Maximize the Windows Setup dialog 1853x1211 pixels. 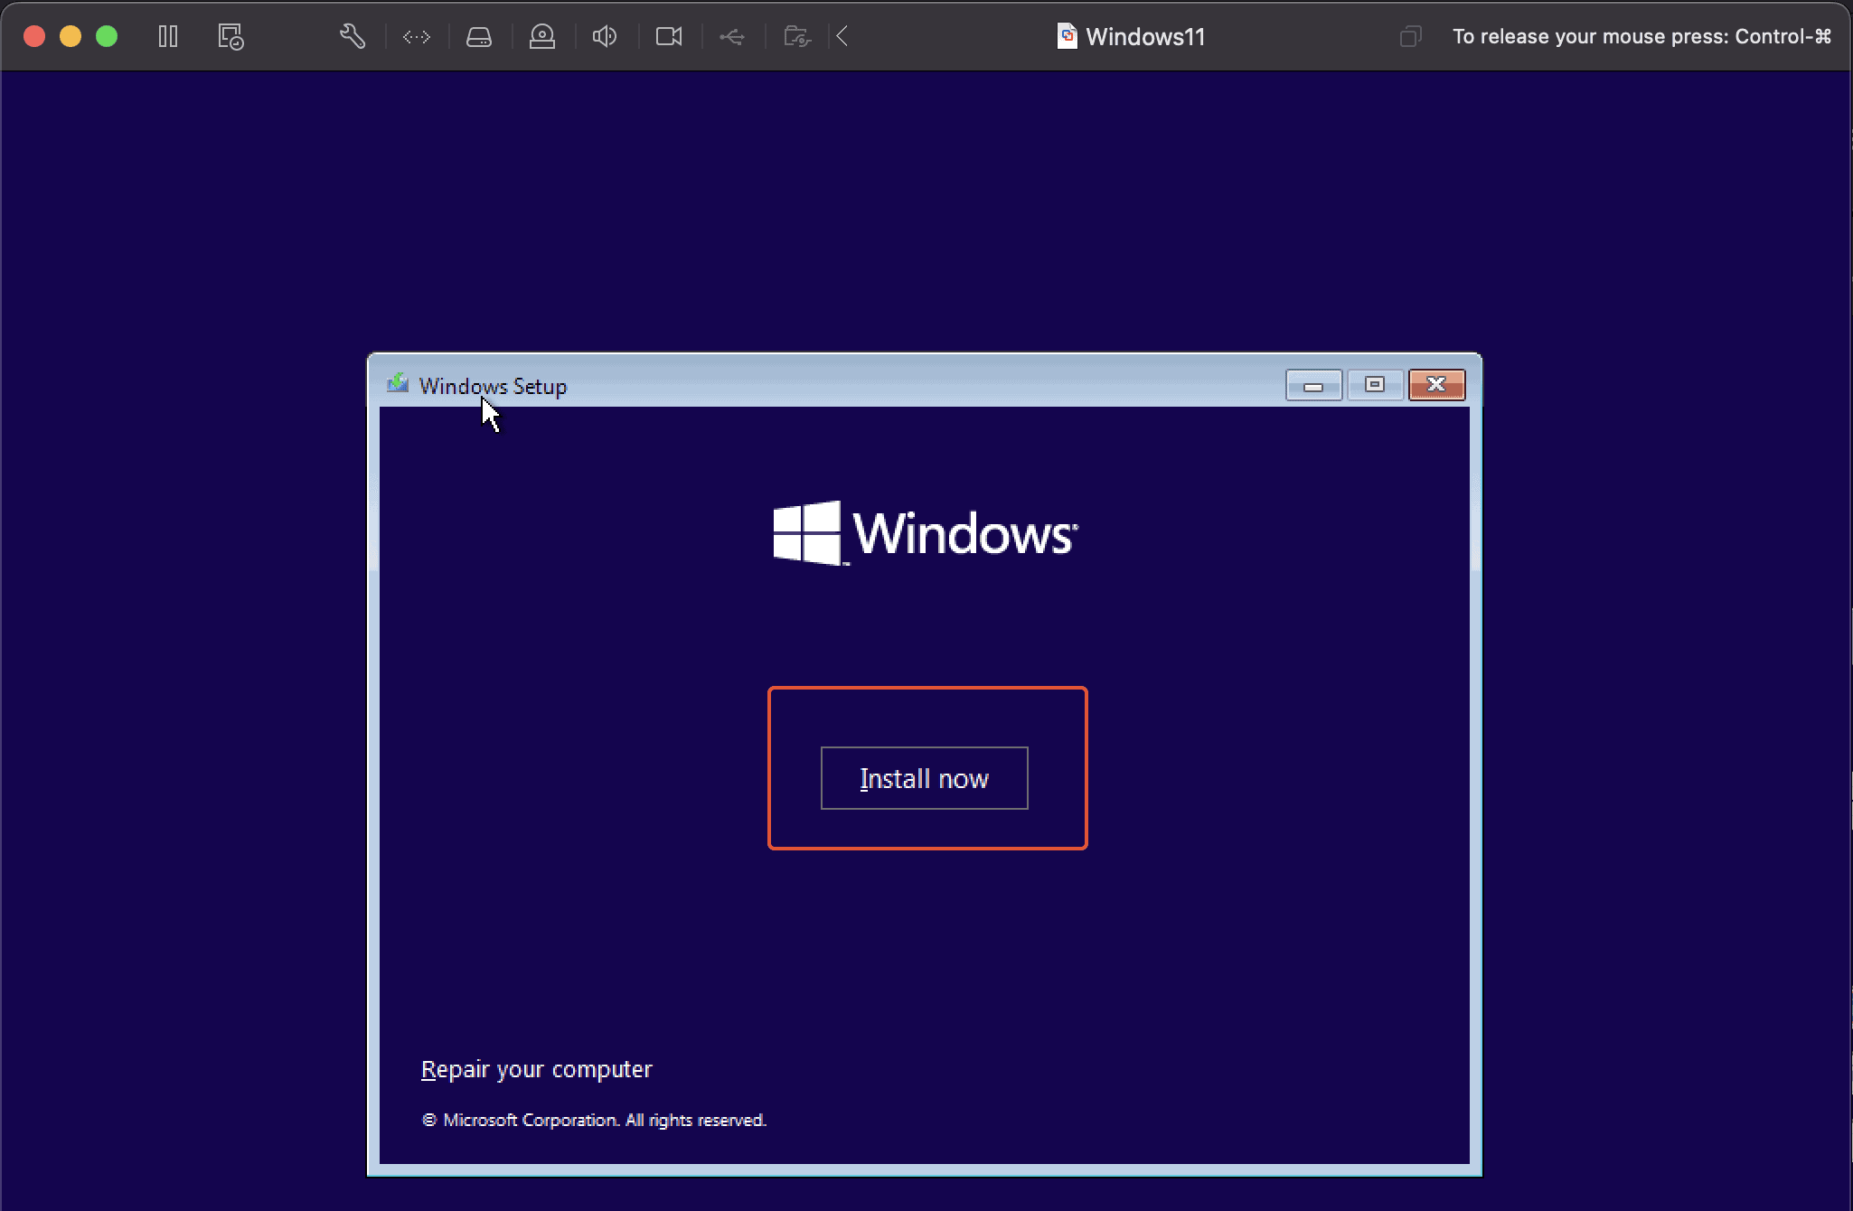coord(1374,385)
